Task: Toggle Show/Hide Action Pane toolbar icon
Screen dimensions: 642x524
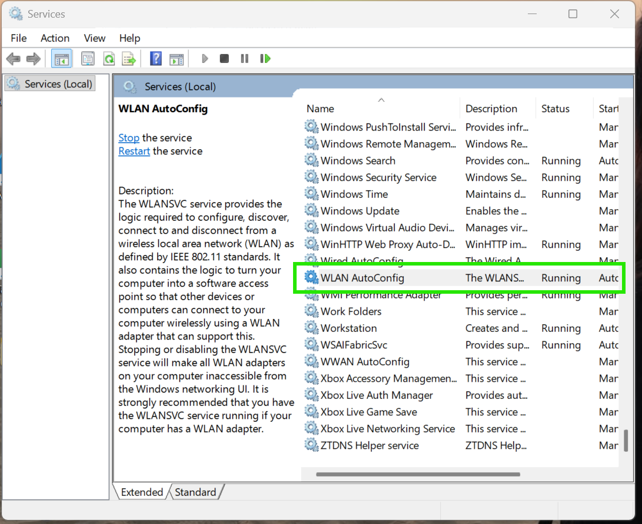Action: tap(177, 59)
